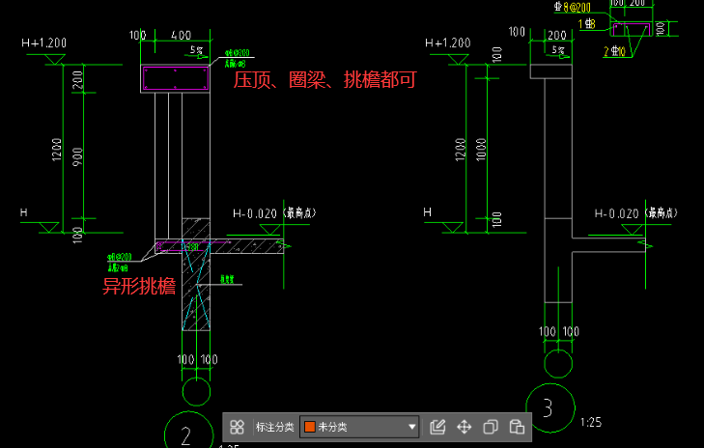
Task: Select the move annotation cross-arrows icon
Action: click(464, 427)
